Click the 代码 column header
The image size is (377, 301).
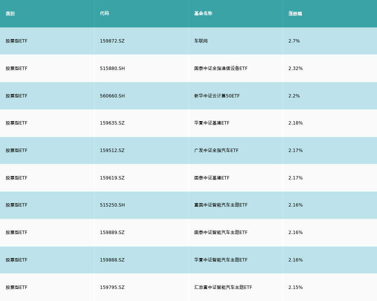pyautogui.click(x=104, y=14)
